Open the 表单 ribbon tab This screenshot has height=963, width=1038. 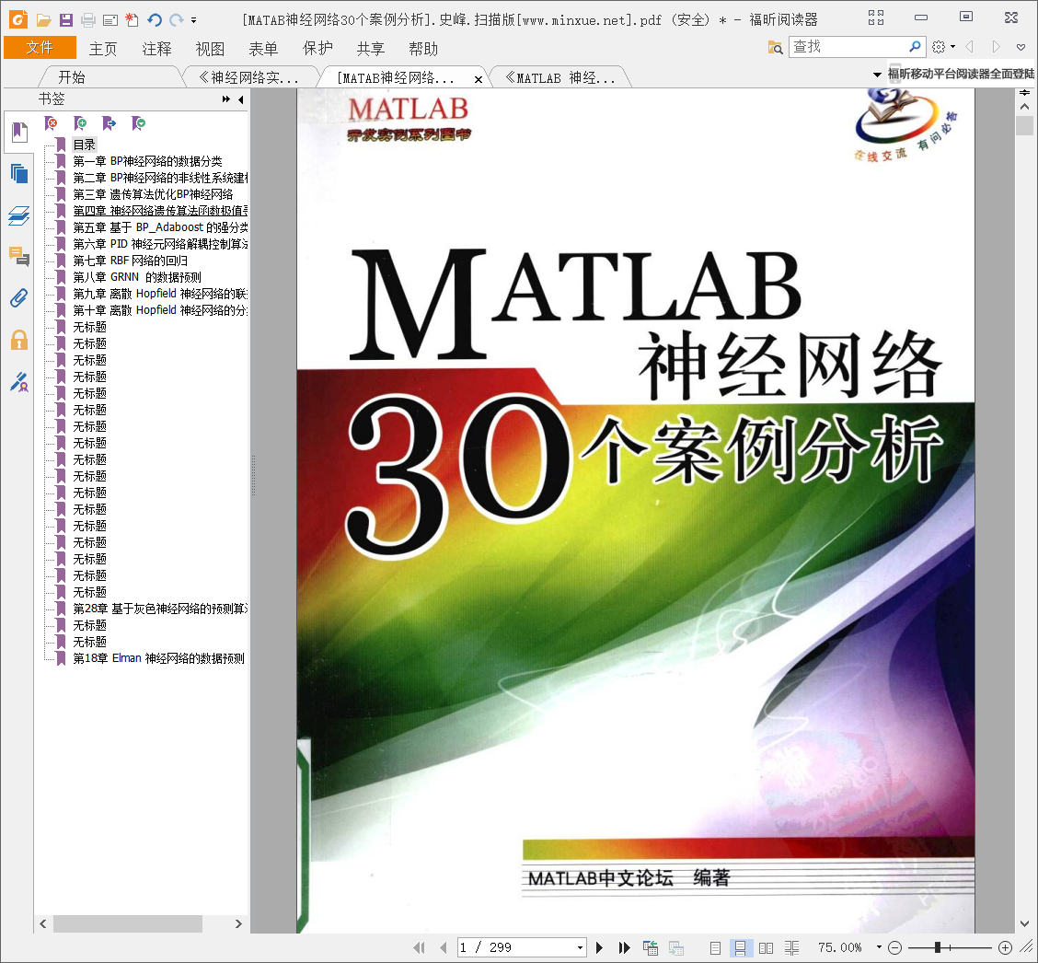pos(263,49)
